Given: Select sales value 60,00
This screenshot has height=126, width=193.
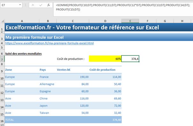Looking at the screenshot, I should [x=73, y=91].
